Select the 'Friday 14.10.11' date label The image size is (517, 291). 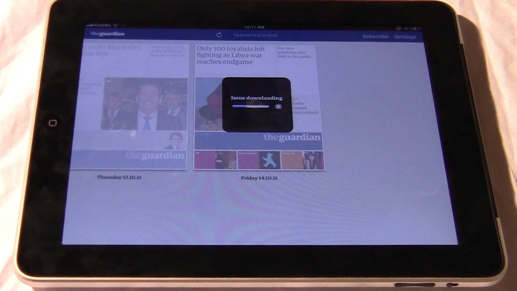(259, 178)
